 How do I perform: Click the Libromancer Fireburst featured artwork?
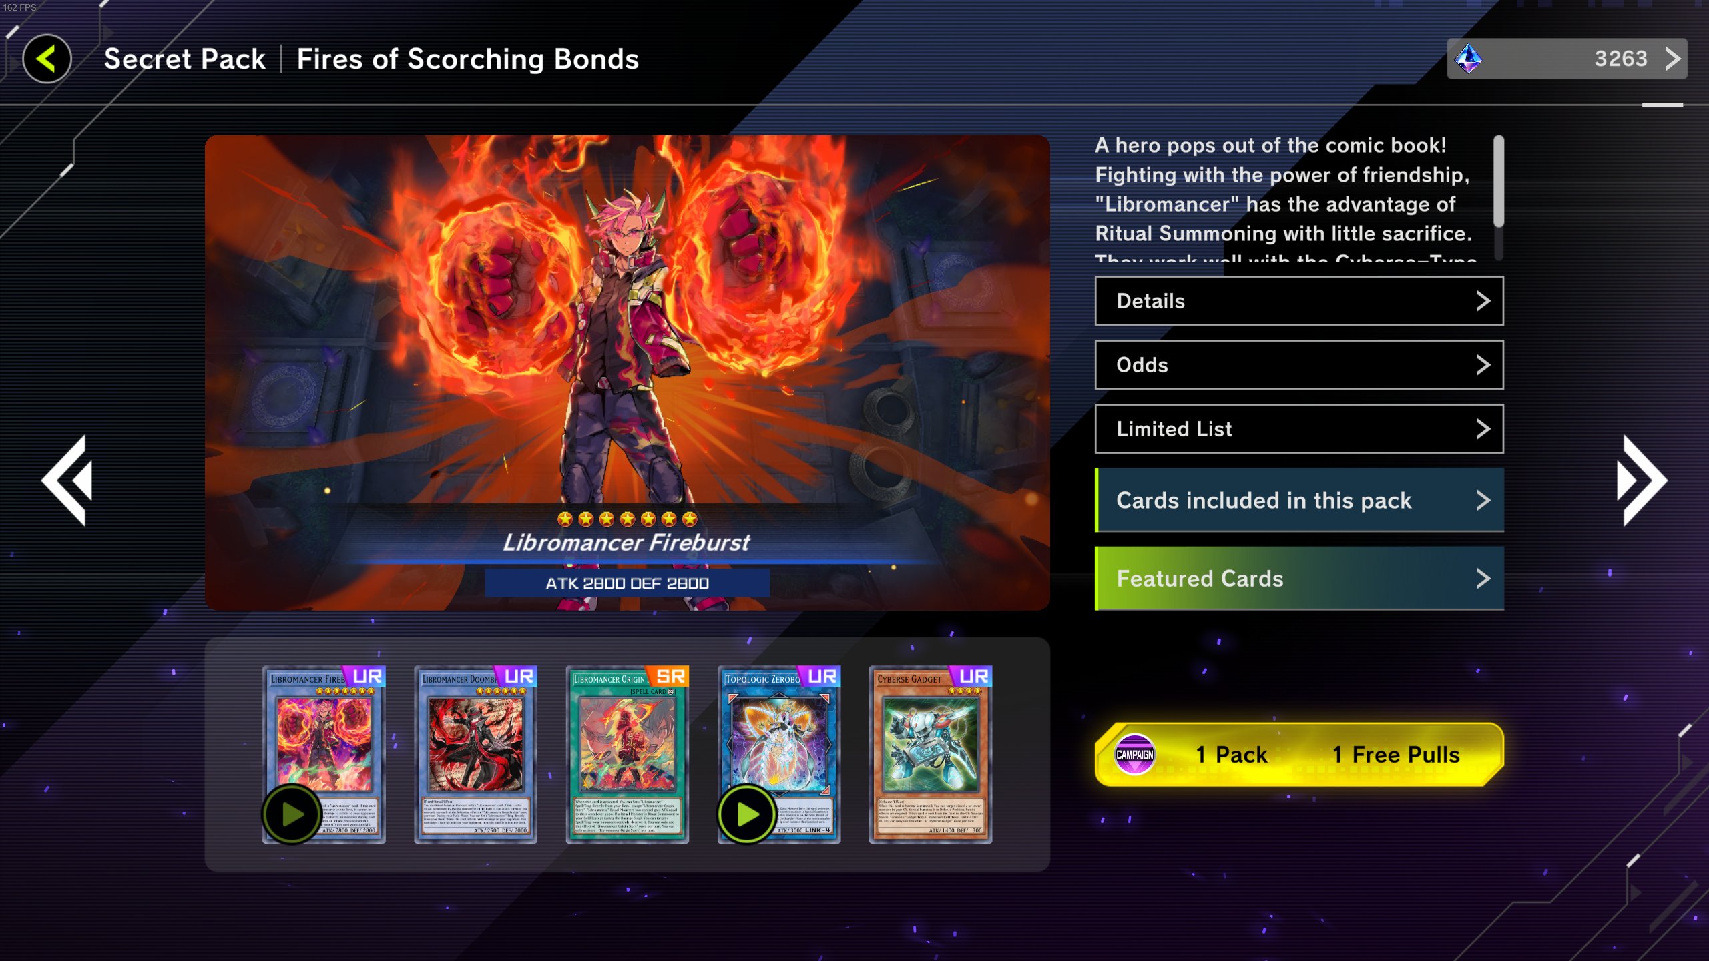click(627, 372)
